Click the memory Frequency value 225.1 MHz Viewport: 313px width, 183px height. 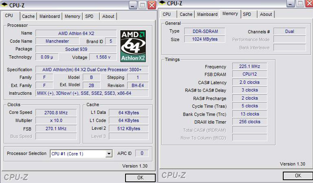coord(250,66)
